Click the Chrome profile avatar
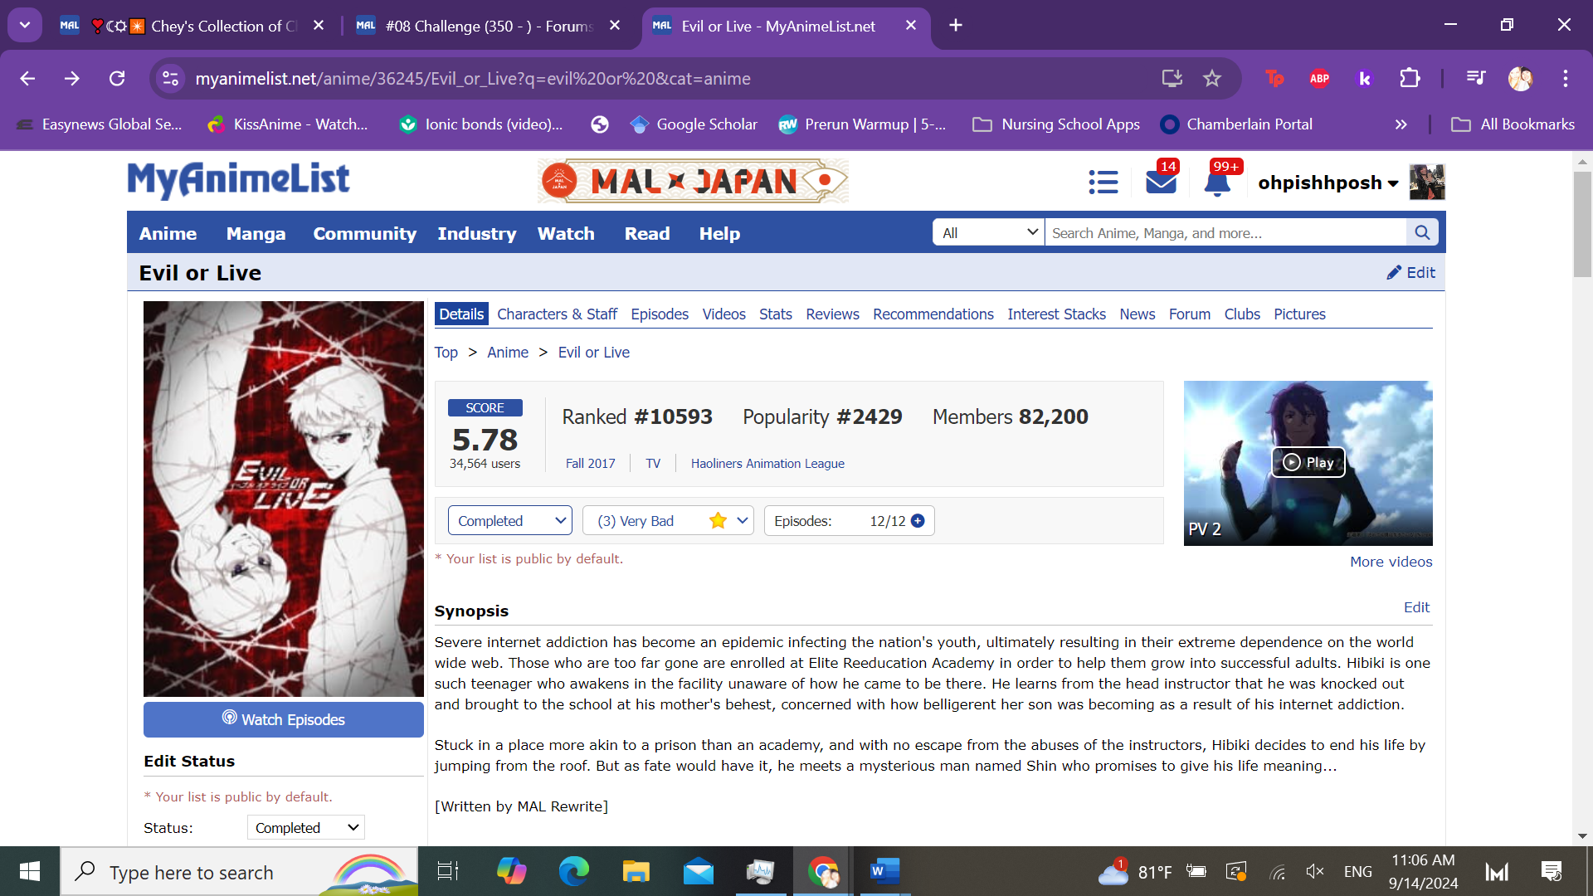Screen dimensions: 1593x896 point(1521,78)
